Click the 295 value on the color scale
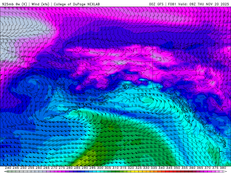The image size is (231, 173). click(92, 168)
